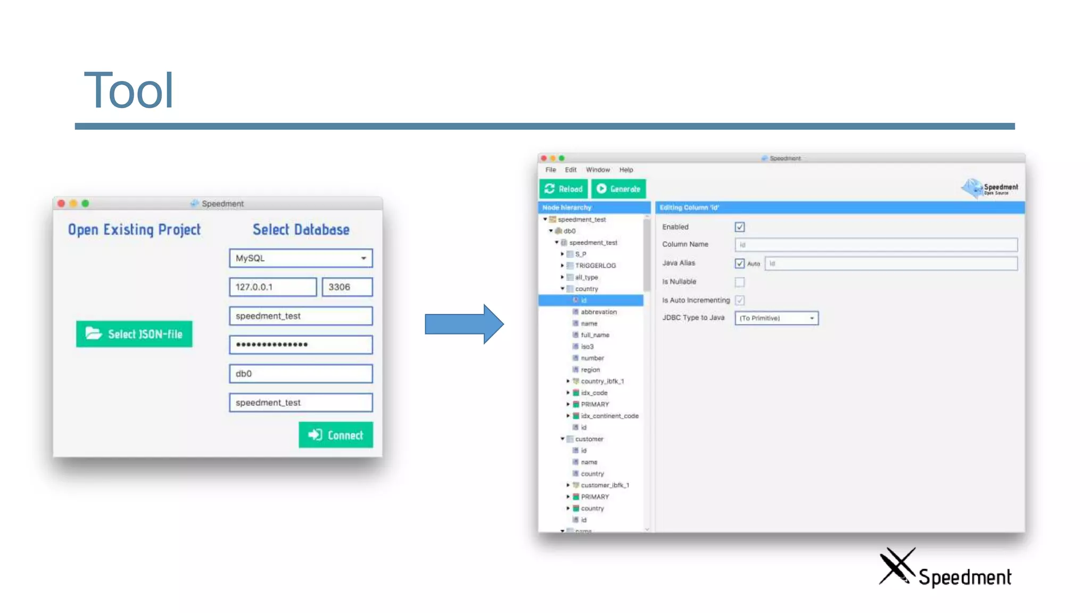
Task: Click the Speedment logo in toolbar
Action: tap(989, 188)
